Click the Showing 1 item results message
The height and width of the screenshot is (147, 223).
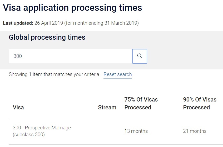coord(39,74)
